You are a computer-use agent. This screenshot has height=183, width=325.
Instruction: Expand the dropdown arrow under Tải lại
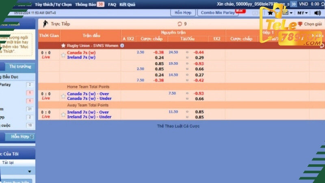[29, 171]
